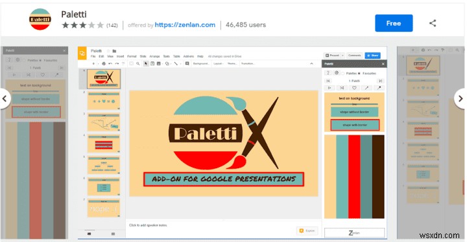Select slide 4 thumbnail in the filmstrip
The image size is (467, 242).
pos(104,144)
